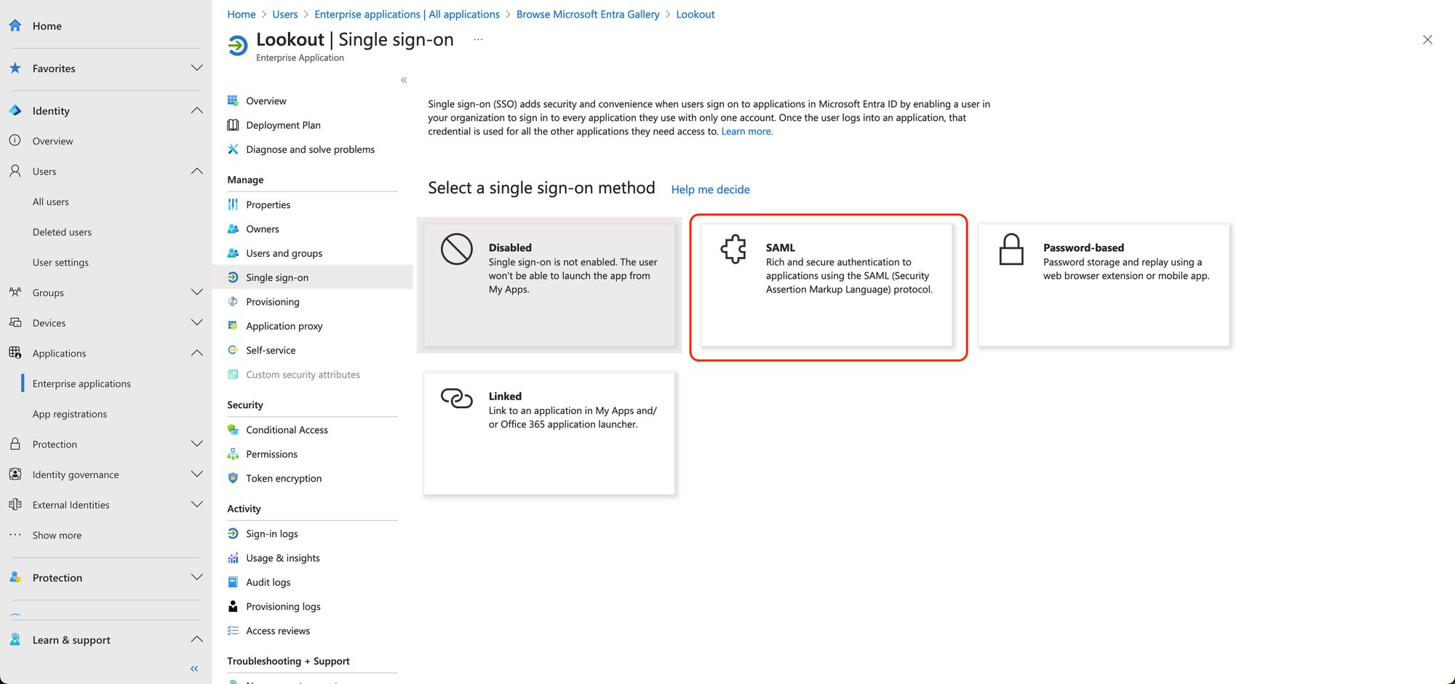Viewport: 1455px width, 684px height.
Task: Click the Disabled circle-slash icon
Action: (457, 250)
